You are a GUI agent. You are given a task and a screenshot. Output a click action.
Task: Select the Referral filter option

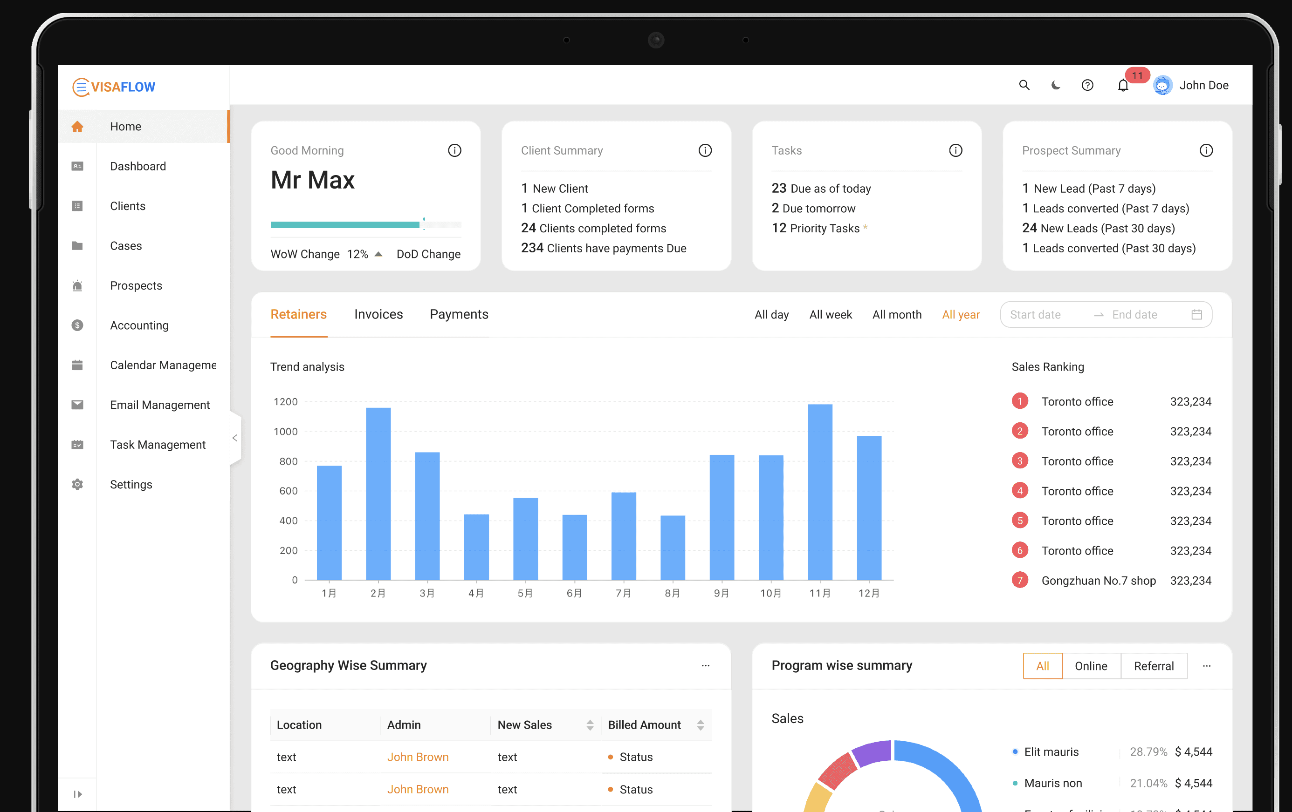[x=1153, y=666]
